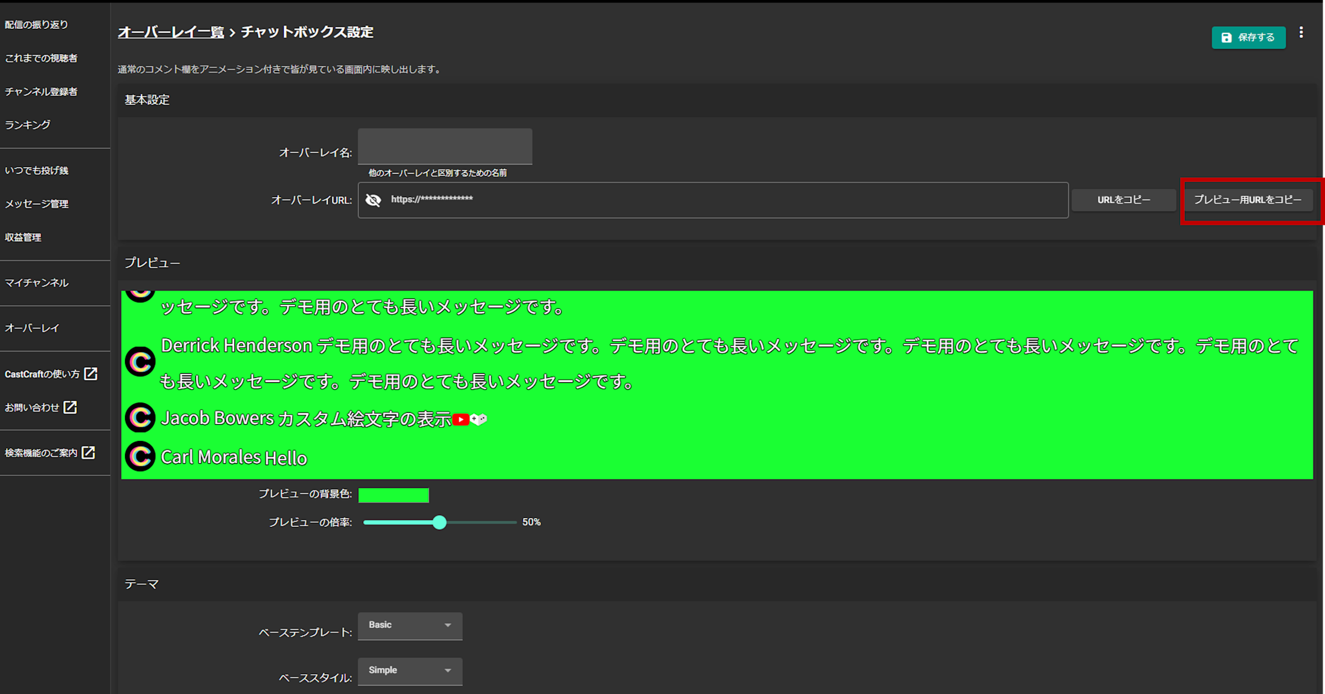Image resolution: width=1325 pixels, height=694 pixels.
Task: Open CastCraftの使い方 via its external link icon
Action: click(x=90, y=373)
